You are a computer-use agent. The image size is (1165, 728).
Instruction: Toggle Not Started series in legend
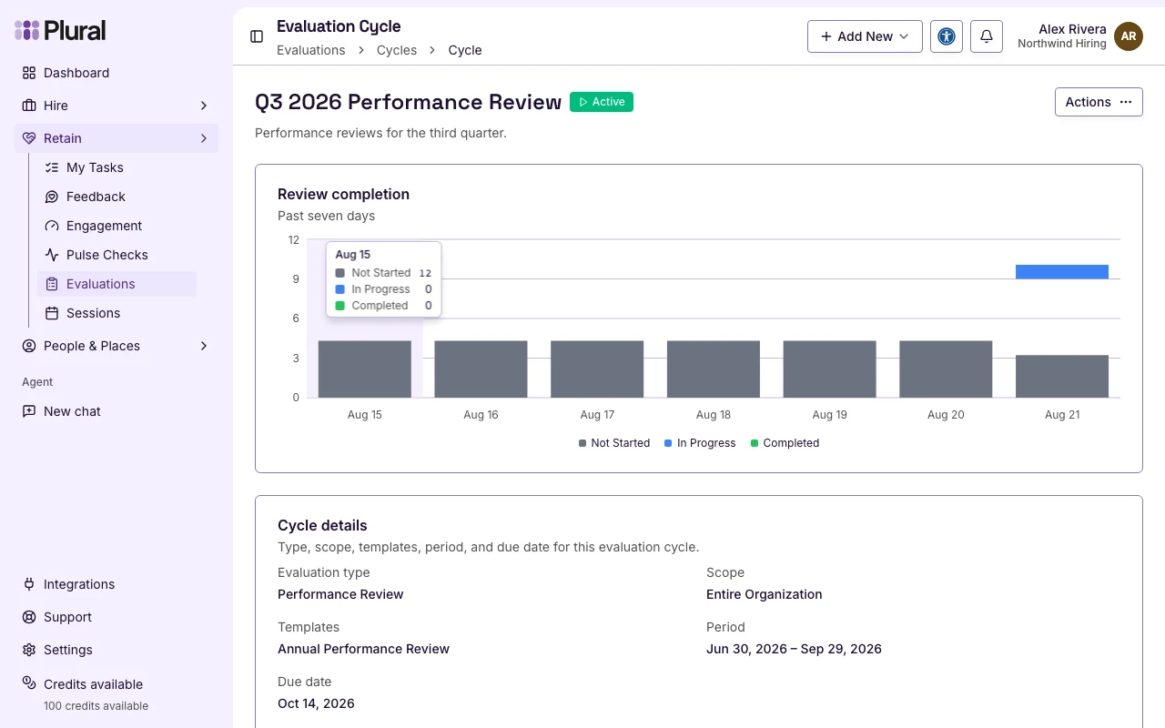[614, 443]
